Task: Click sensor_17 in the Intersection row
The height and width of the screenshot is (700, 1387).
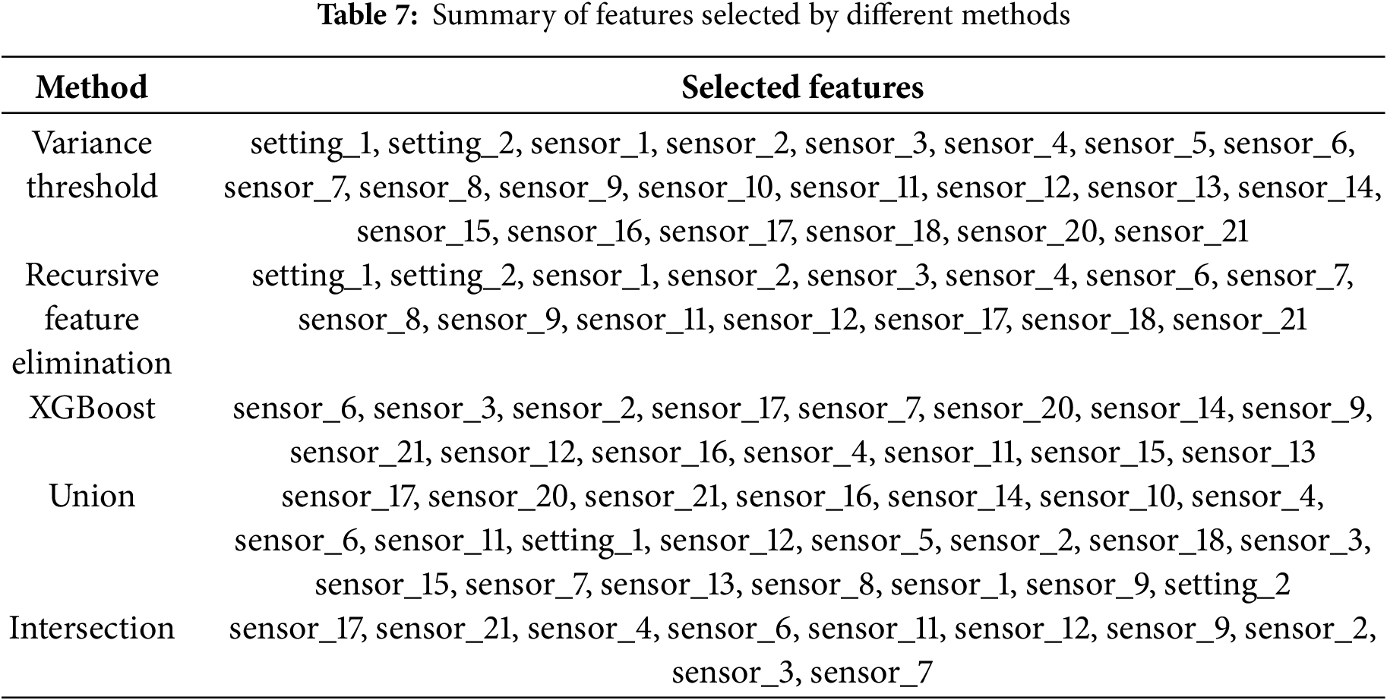Action: tap(295, 629)
